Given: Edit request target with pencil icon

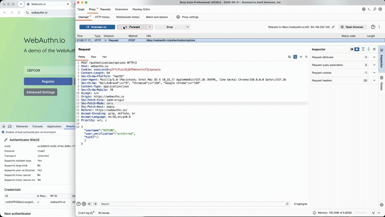Looking at the screenshot, I should [x=333, y=27].
